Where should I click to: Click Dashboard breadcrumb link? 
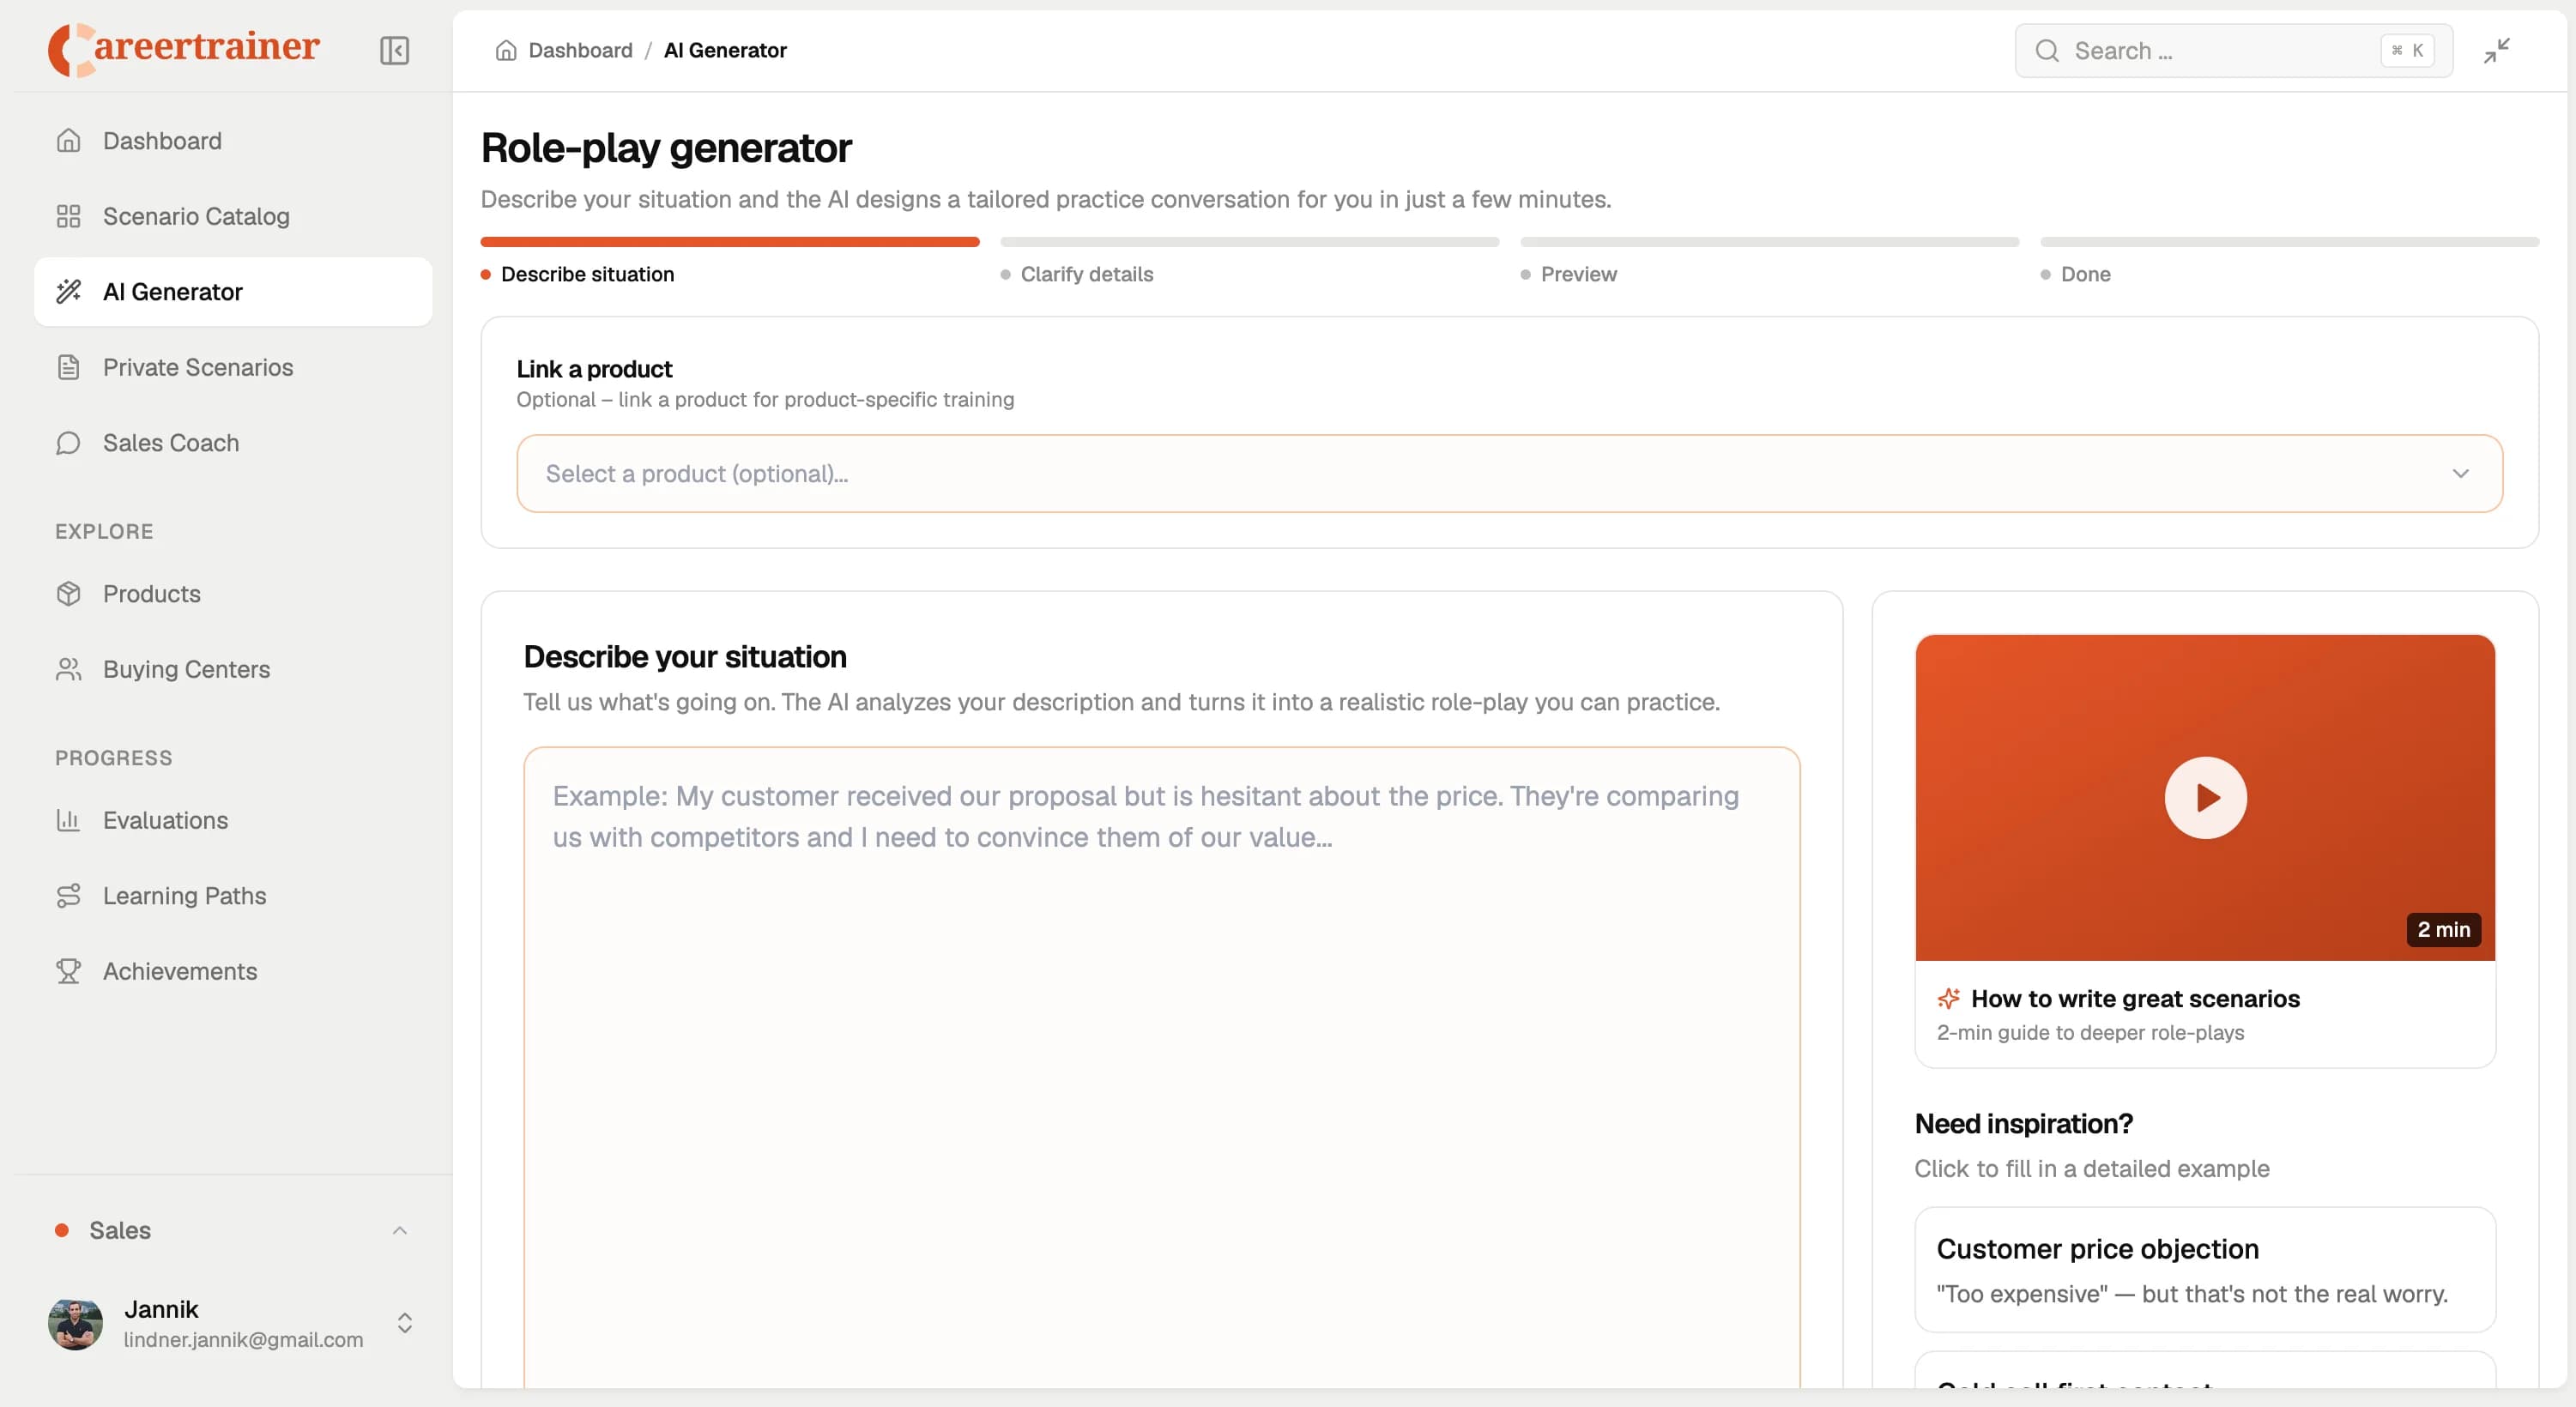coord(580,50)
